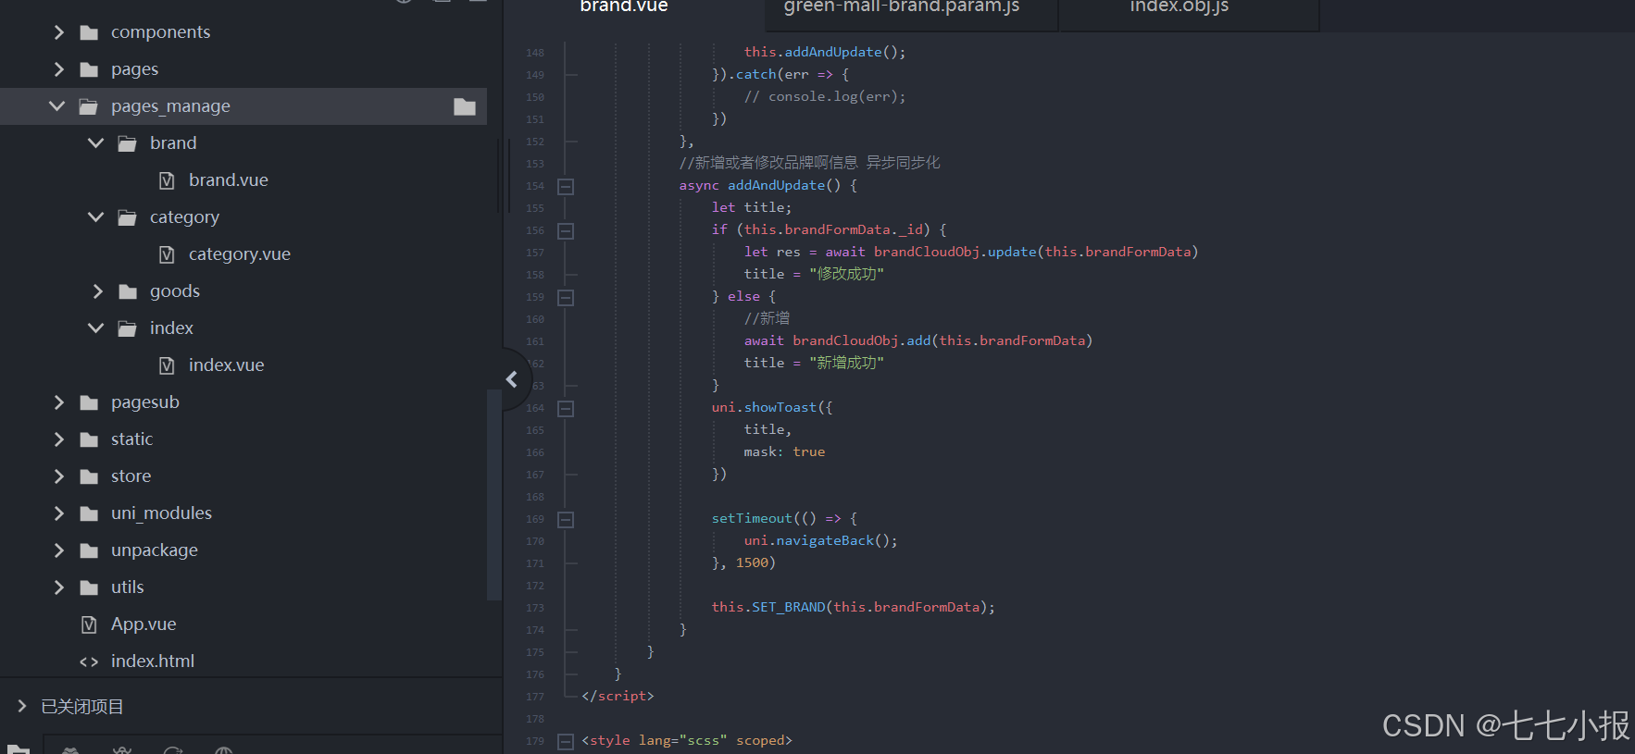Expand the pages folder chevron
Viewport: 1635px width, 754px height.
[59, 69]
